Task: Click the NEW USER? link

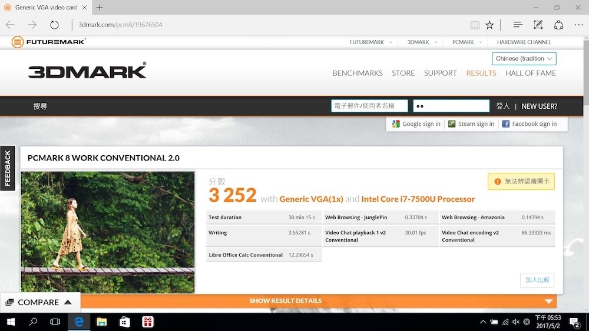Action: click(x=540, y=106)
